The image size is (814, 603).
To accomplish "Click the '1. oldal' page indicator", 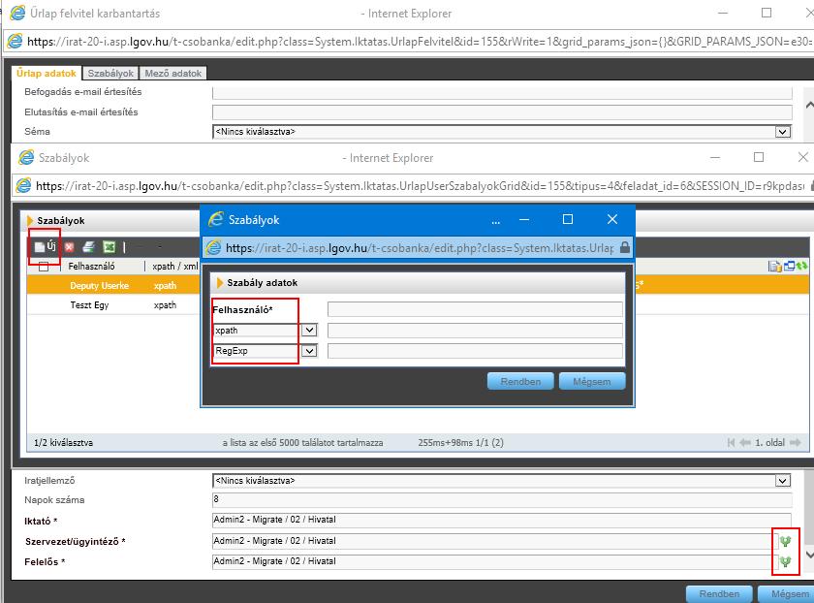I will 769,442.
